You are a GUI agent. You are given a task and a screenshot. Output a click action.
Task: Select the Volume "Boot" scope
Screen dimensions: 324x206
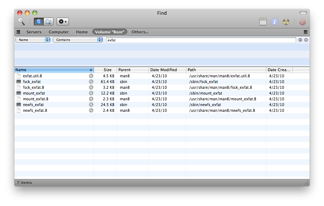[x=110, y=32]
